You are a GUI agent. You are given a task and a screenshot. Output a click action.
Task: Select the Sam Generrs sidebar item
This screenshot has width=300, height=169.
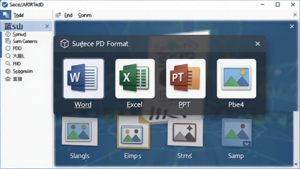point(25,41)
